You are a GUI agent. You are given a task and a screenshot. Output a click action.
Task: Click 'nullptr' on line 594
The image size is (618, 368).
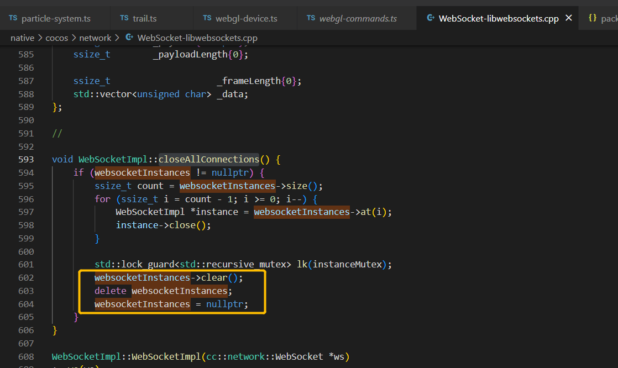tap(230, 172)
